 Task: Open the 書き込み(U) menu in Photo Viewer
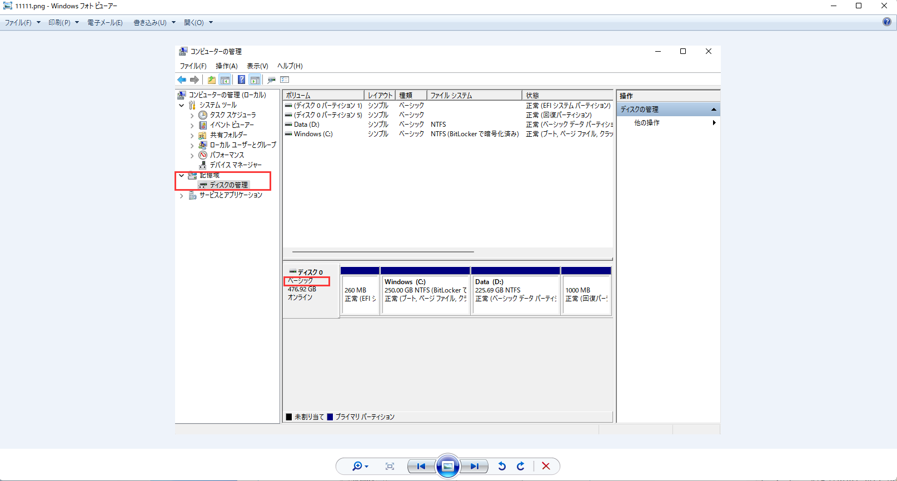[154, 23]
